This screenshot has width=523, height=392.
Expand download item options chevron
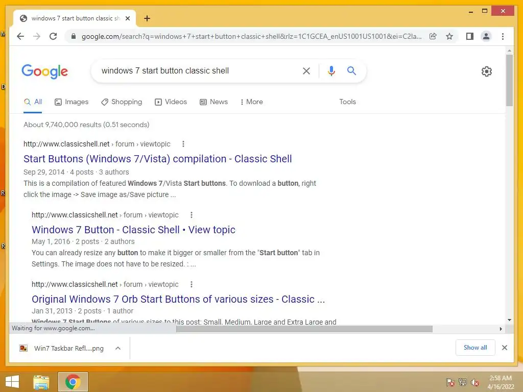coord(118,348)
